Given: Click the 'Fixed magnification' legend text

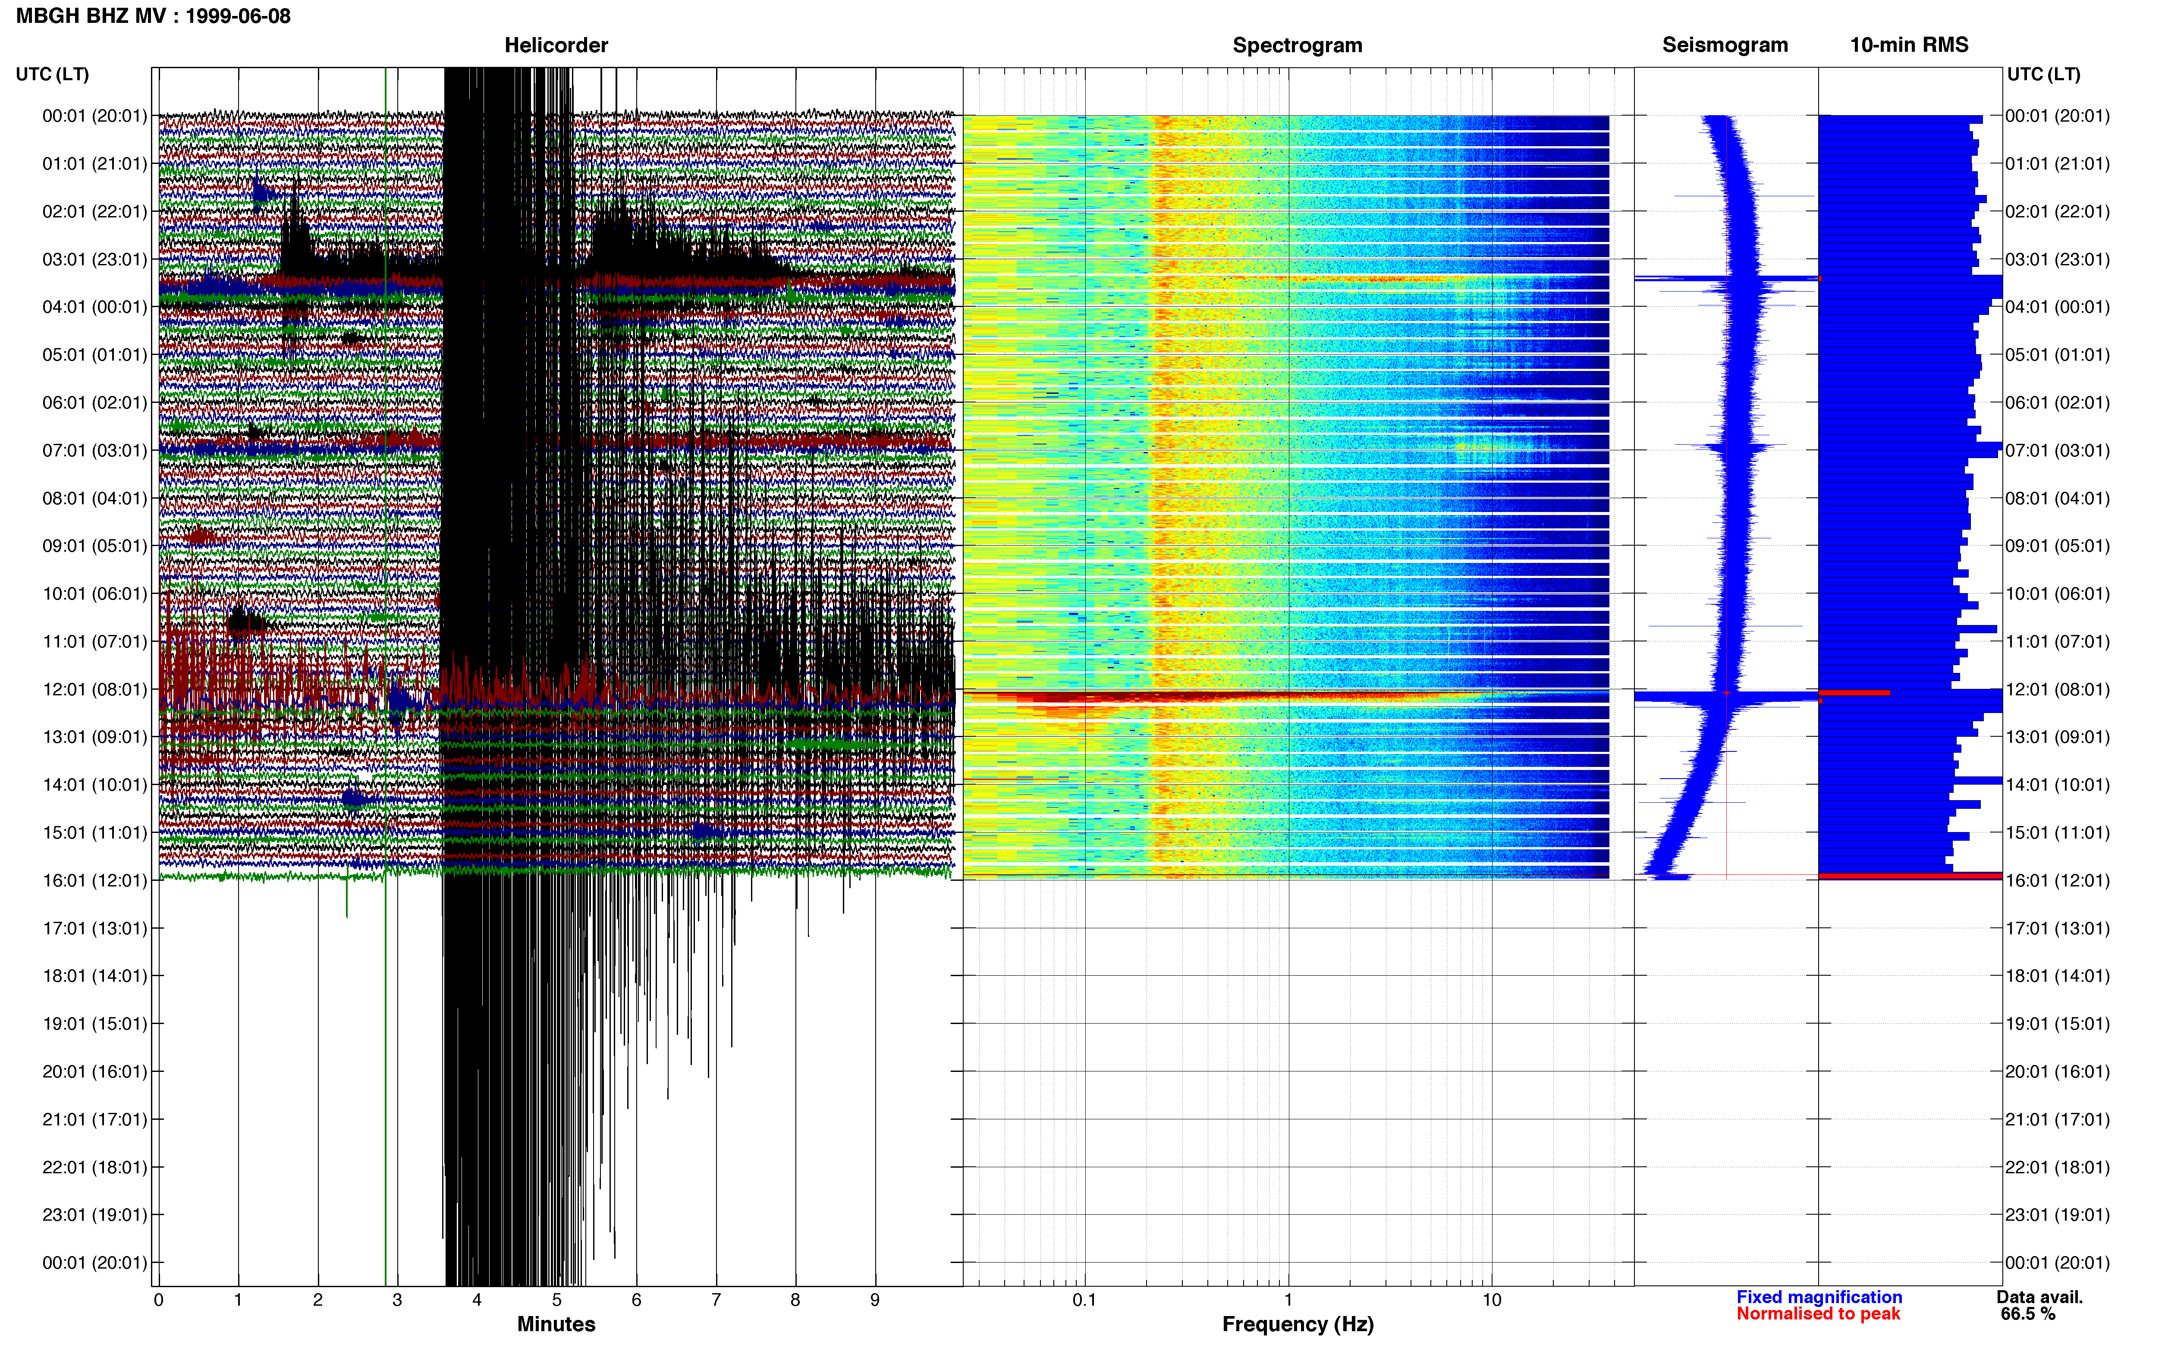Looking at the screenshot, I should pyautogui.click(x=1819, y=1297).
